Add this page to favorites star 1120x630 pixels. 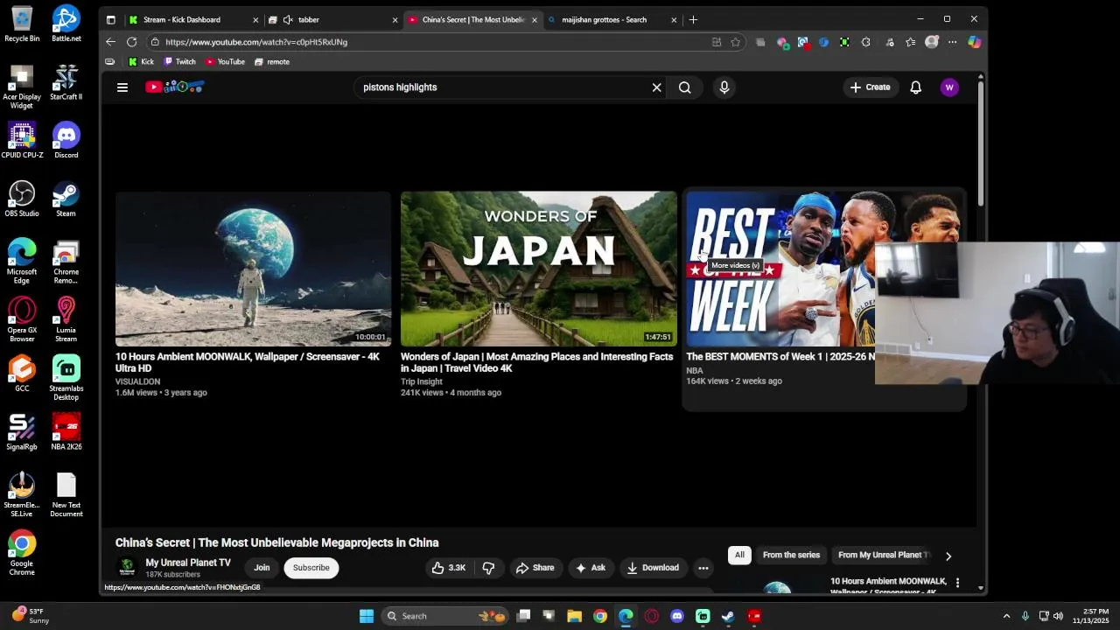(x=735, y=42)
